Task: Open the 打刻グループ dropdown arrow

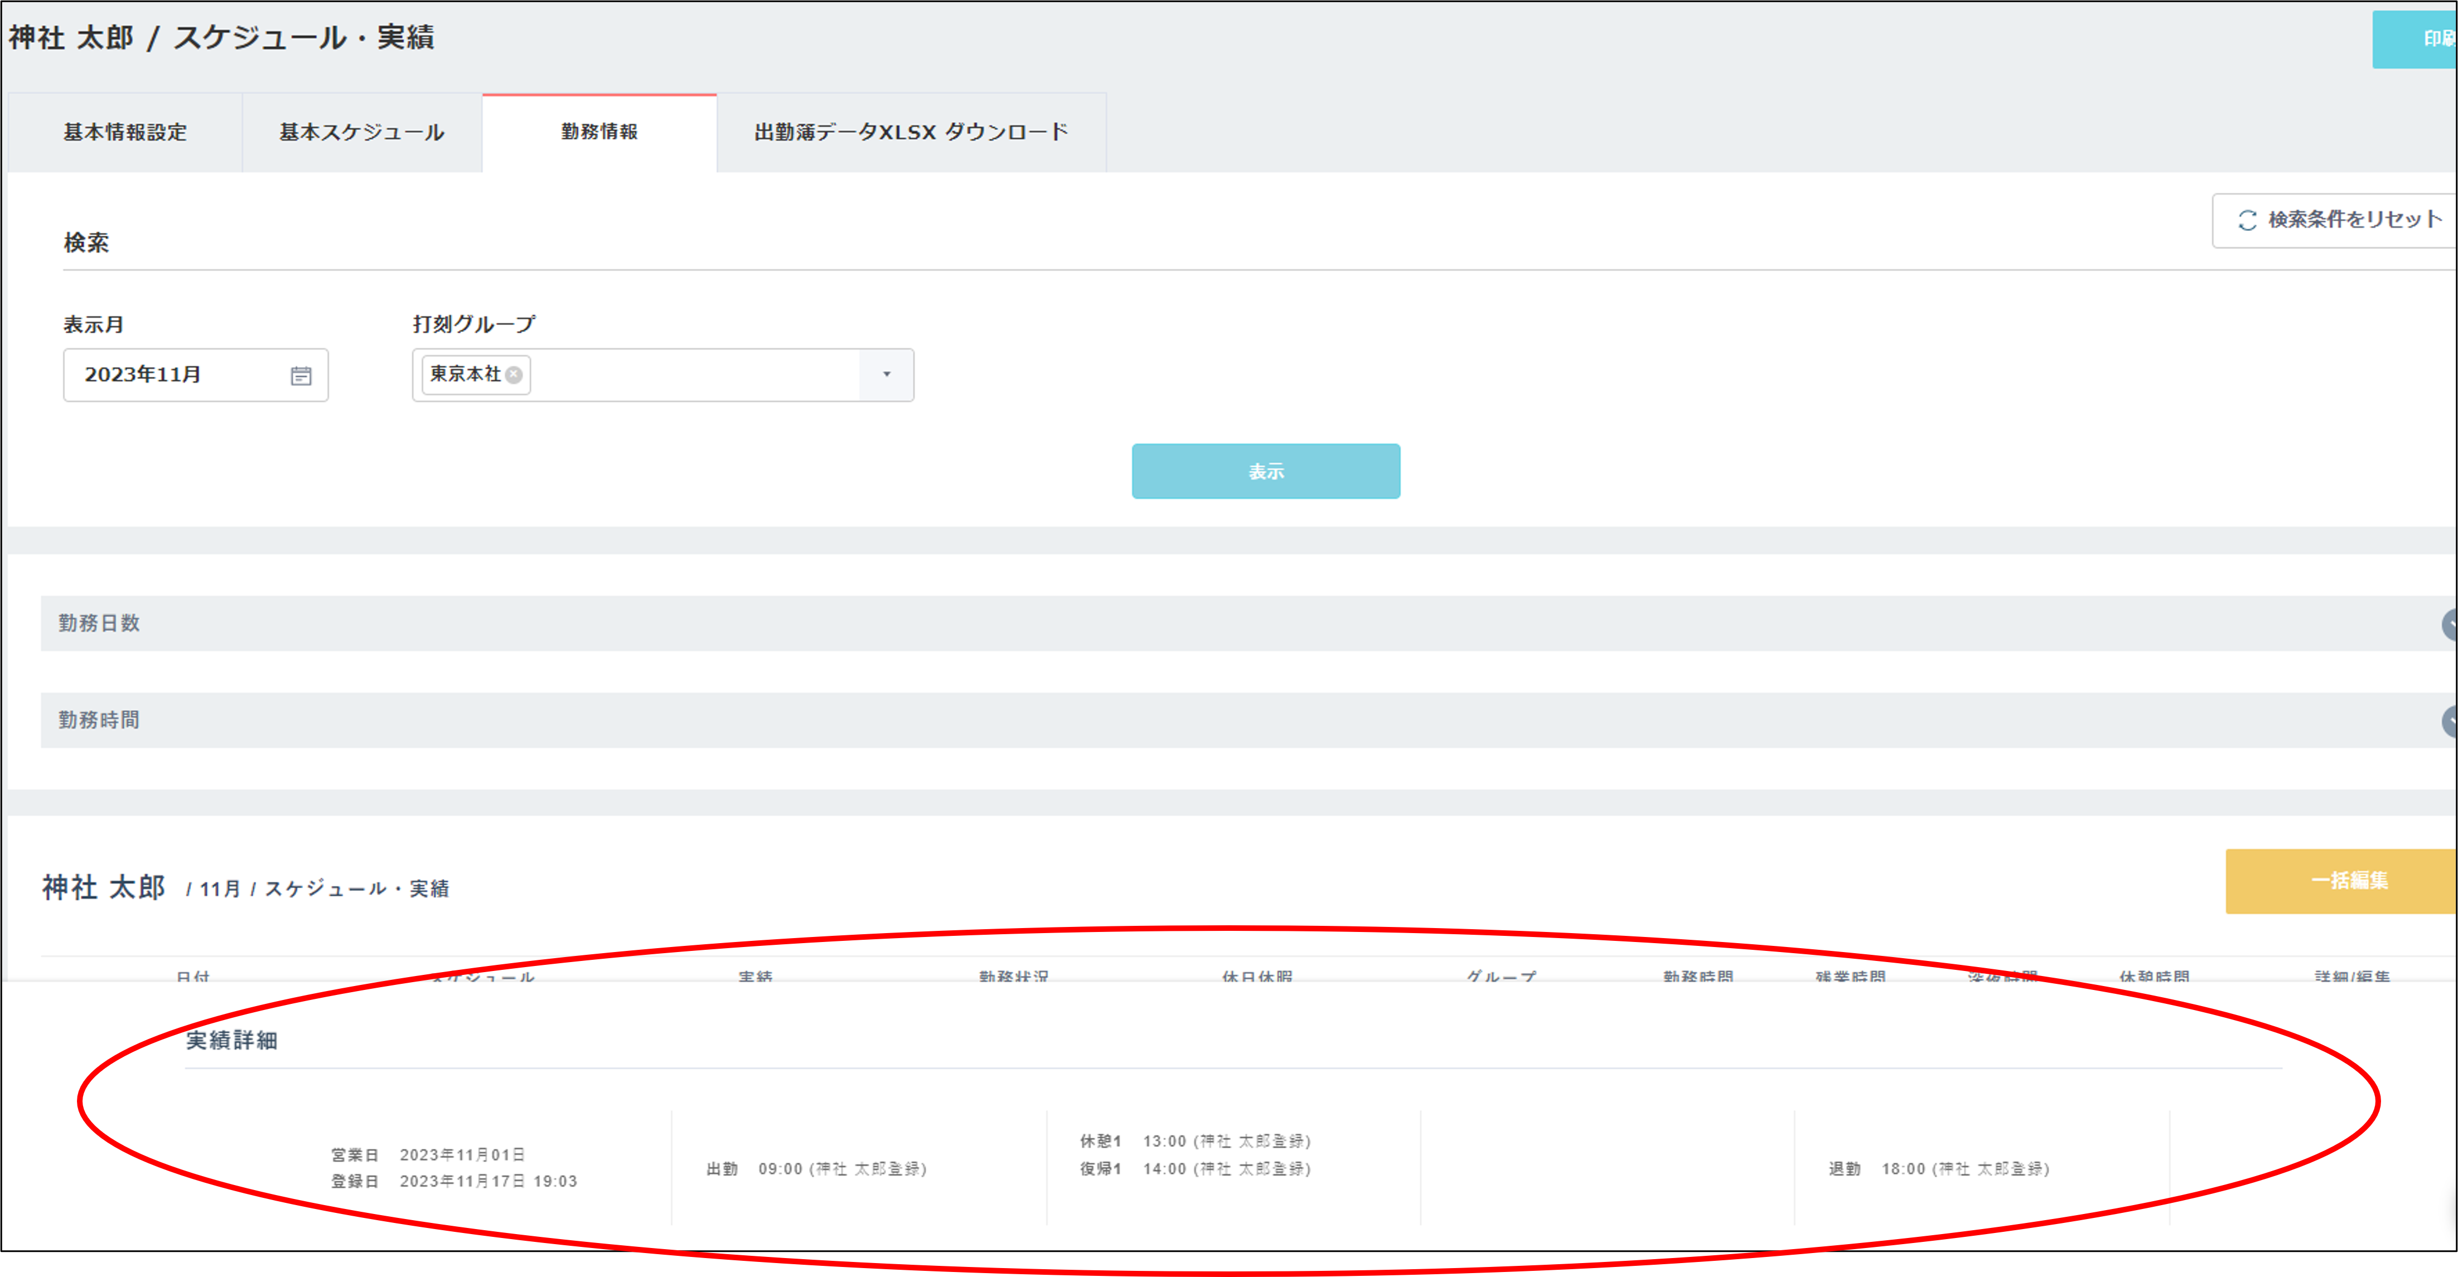Action: (887, 375)
